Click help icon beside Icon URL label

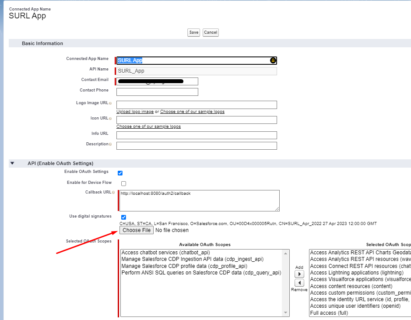[x=110, y=119]
